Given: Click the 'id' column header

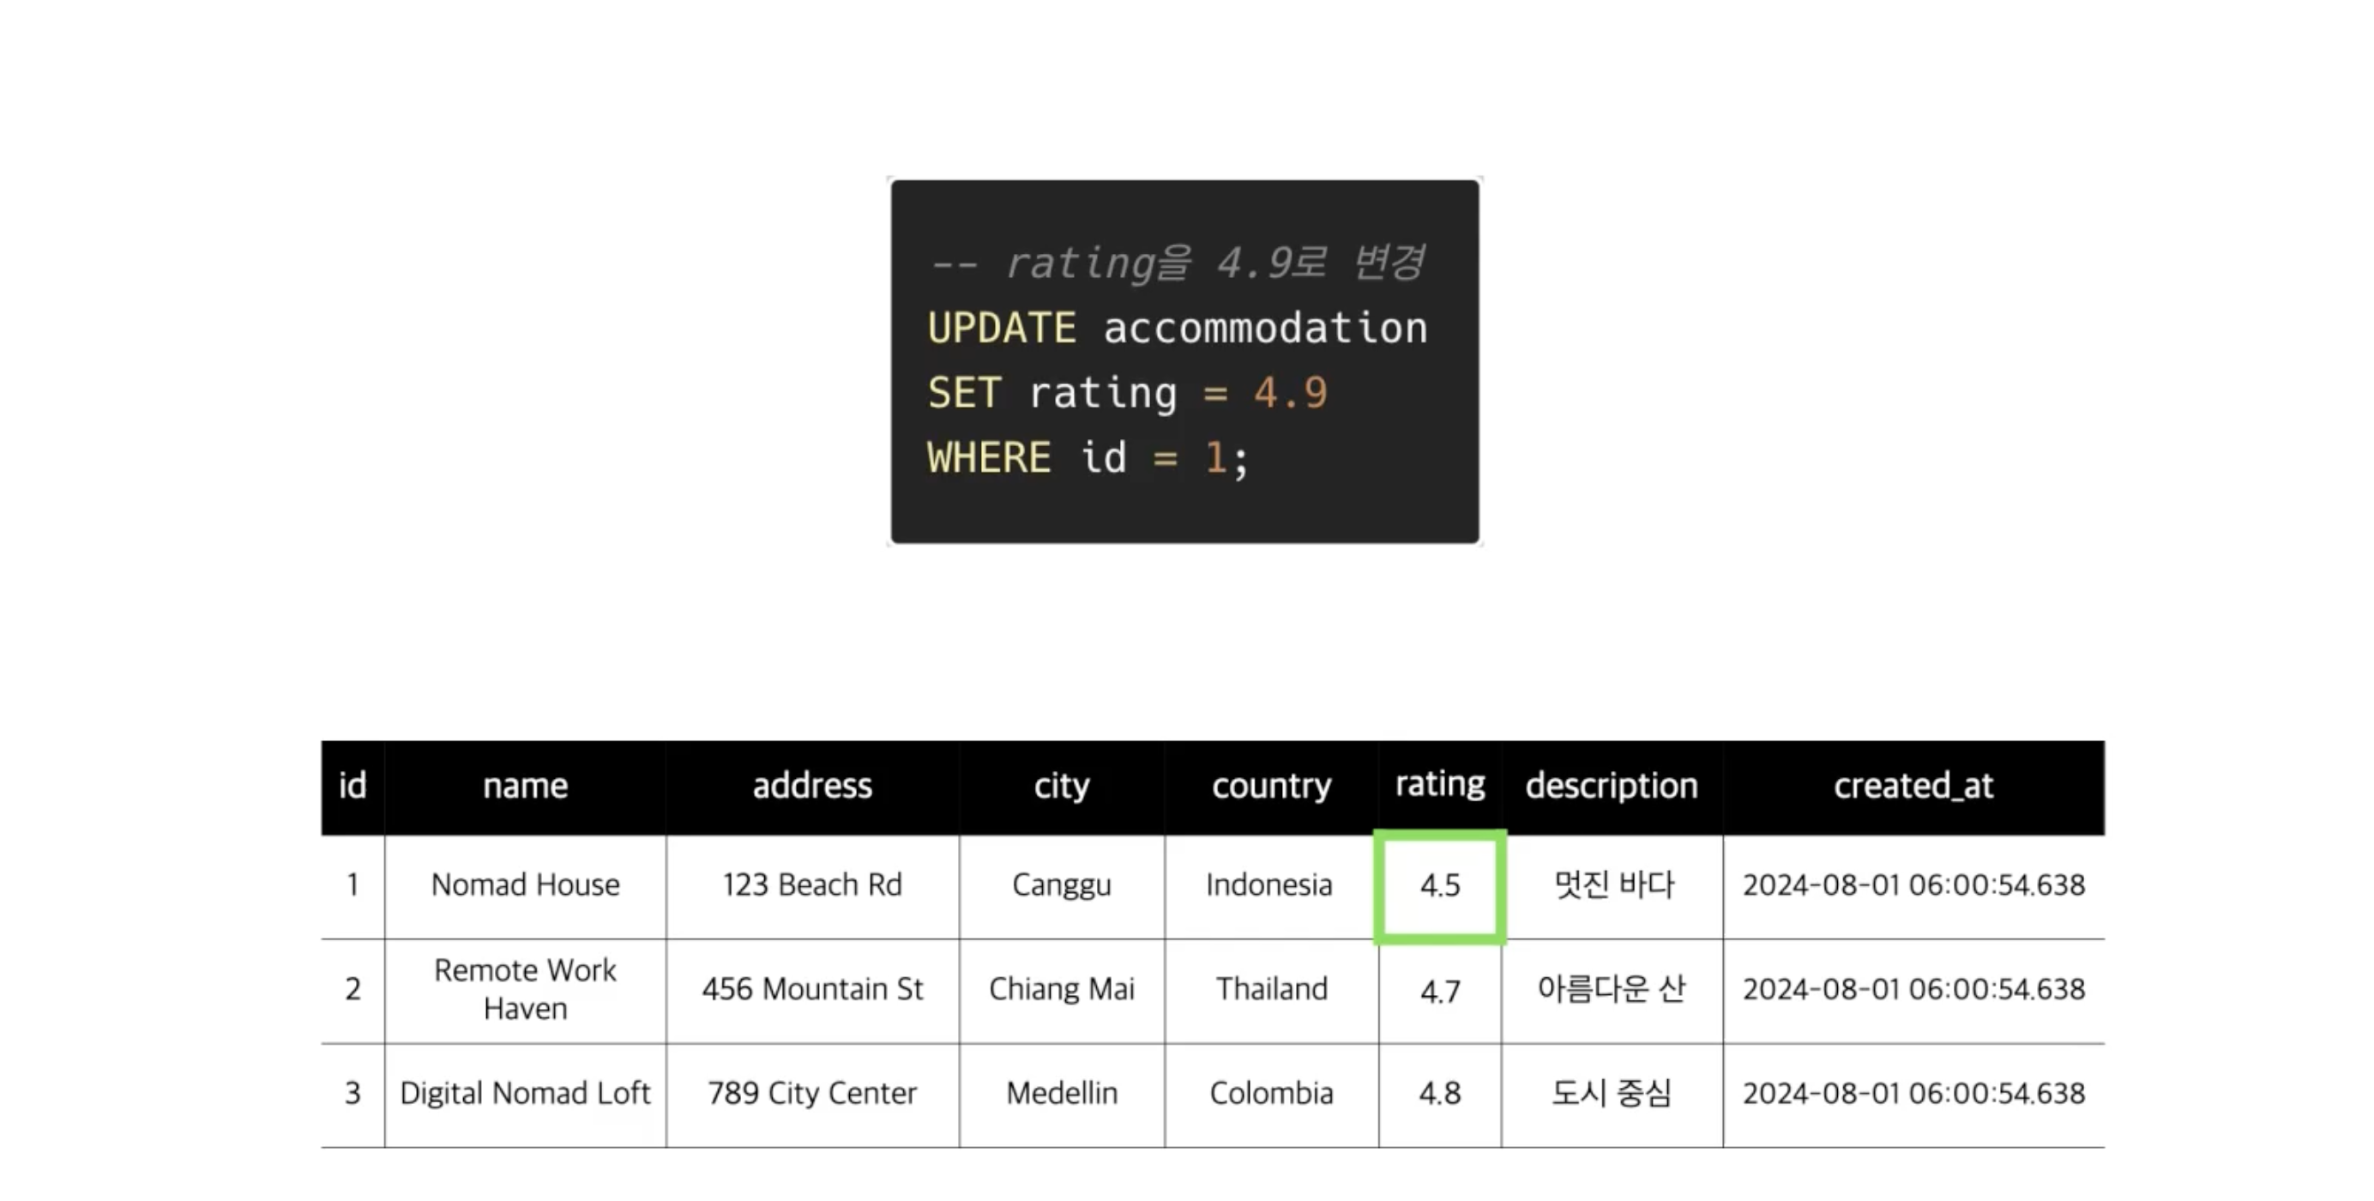Looking at the screenshot, I should [x=353, y=787].
